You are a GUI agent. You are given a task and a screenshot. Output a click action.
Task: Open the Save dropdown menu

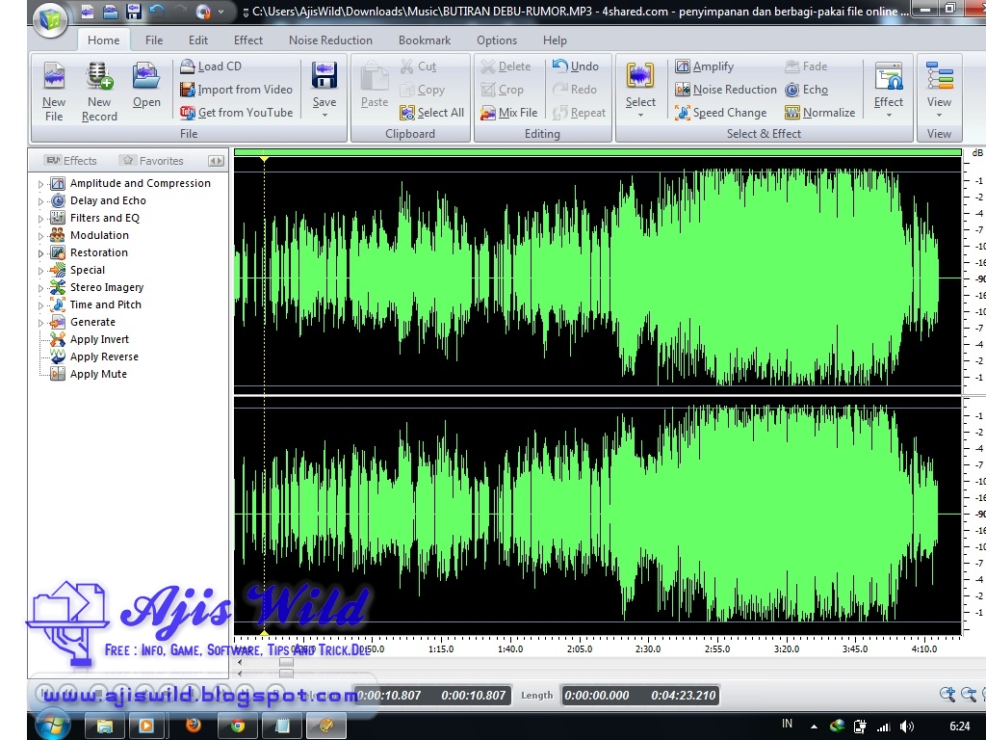click(324, 115)
